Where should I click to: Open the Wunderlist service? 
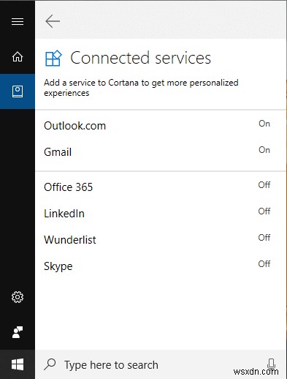tap(161, 240)
